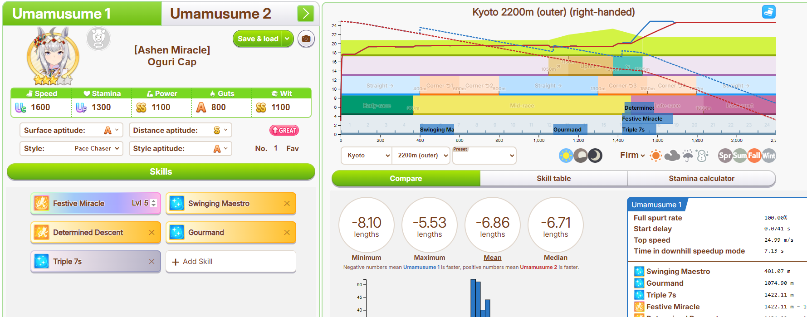Click the Swinging Maestro marker on chart
Screen dimensions: 807x317
pos(437,129)
